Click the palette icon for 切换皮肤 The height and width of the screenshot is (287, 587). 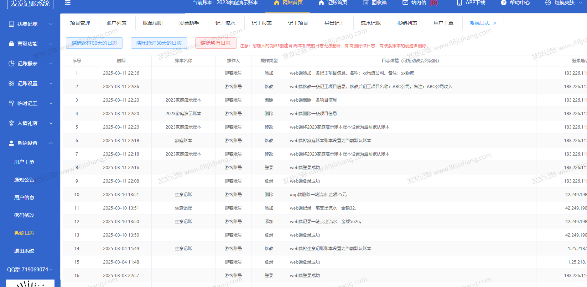click(x=548, y=2)
